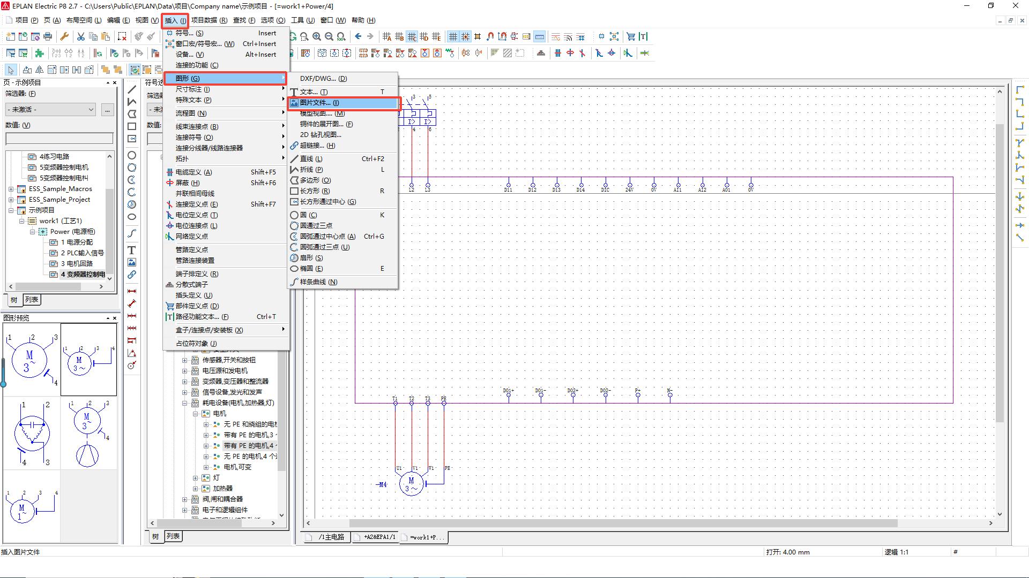Select the single-phase motor M 1~ thumbnail
Viewport: 1029px width, 578px height.
pyautogui.click(x=31, y=506)
